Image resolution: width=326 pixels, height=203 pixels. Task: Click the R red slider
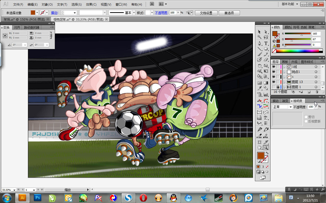click(298, 34)
